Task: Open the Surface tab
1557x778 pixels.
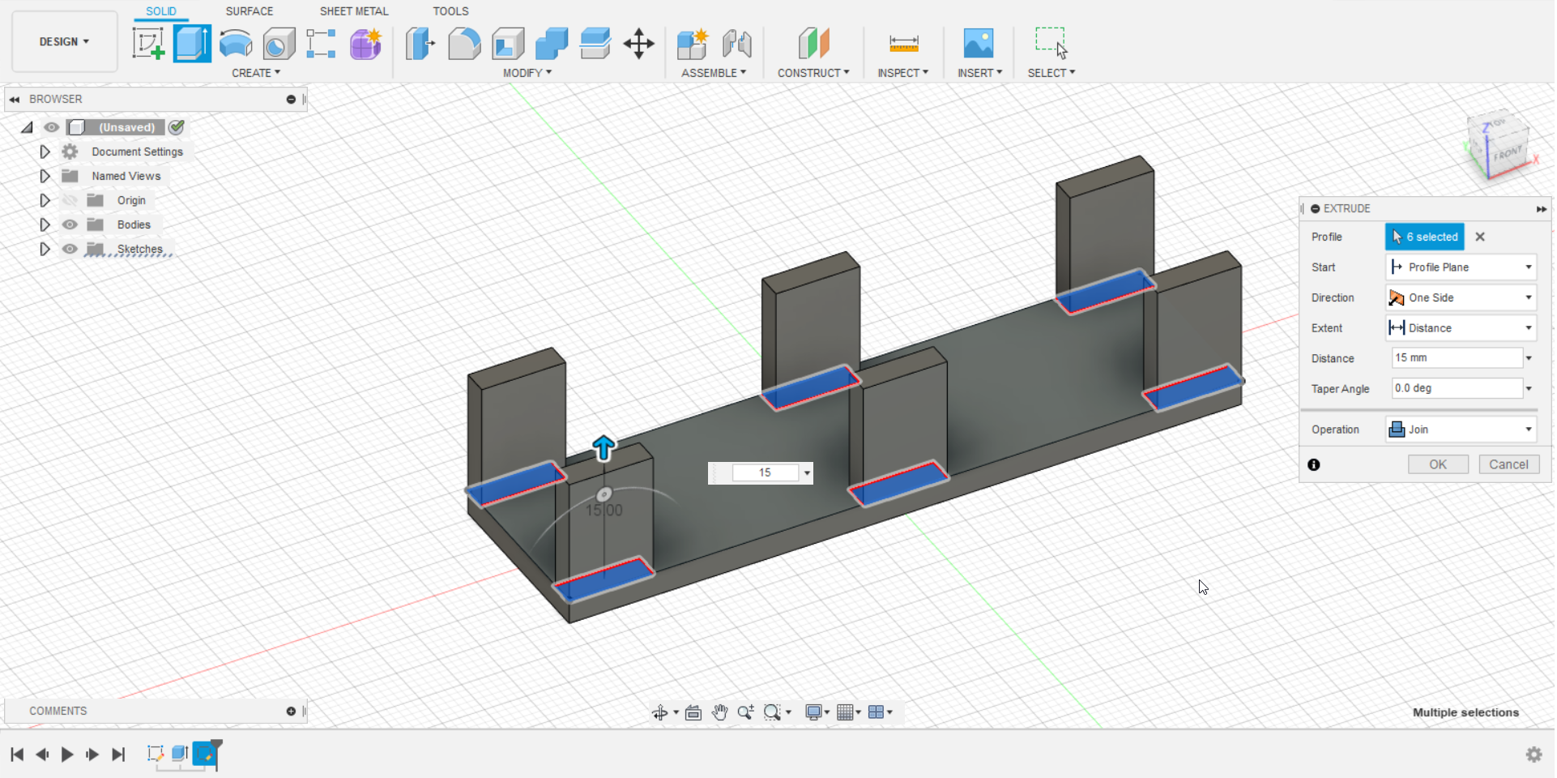Action: click(249, 11)
